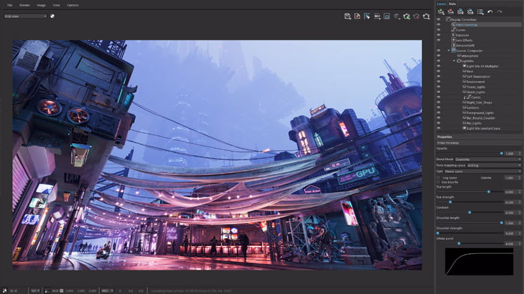Click the render teapot icon at far right
The width and height of the screenshot is (524, 294).
pyautogui.click(x=426, y=16)
